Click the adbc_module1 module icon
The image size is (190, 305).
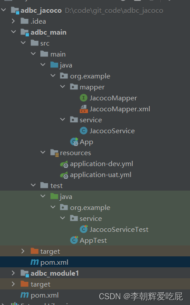(x=25, y=273)
